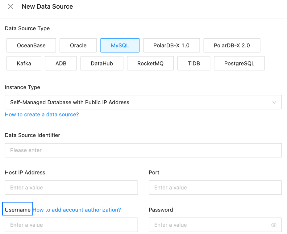The width and height of the screenshot is (287, 234).
Task: Click the 'Data Source Type' label
Action: pyautogui.click(x=27, y=28)
